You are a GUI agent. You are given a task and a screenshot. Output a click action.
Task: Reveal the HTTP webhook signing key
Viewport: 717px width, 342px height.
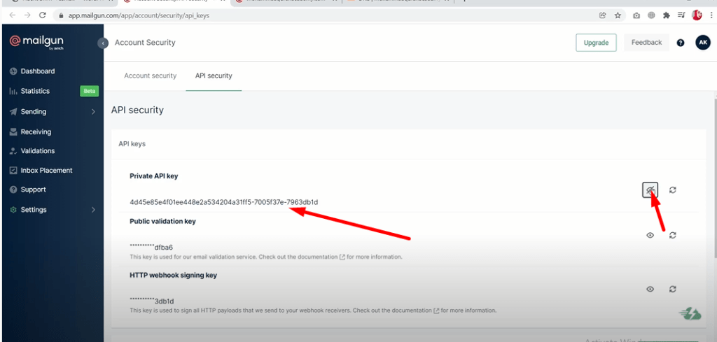coord(650,289)
